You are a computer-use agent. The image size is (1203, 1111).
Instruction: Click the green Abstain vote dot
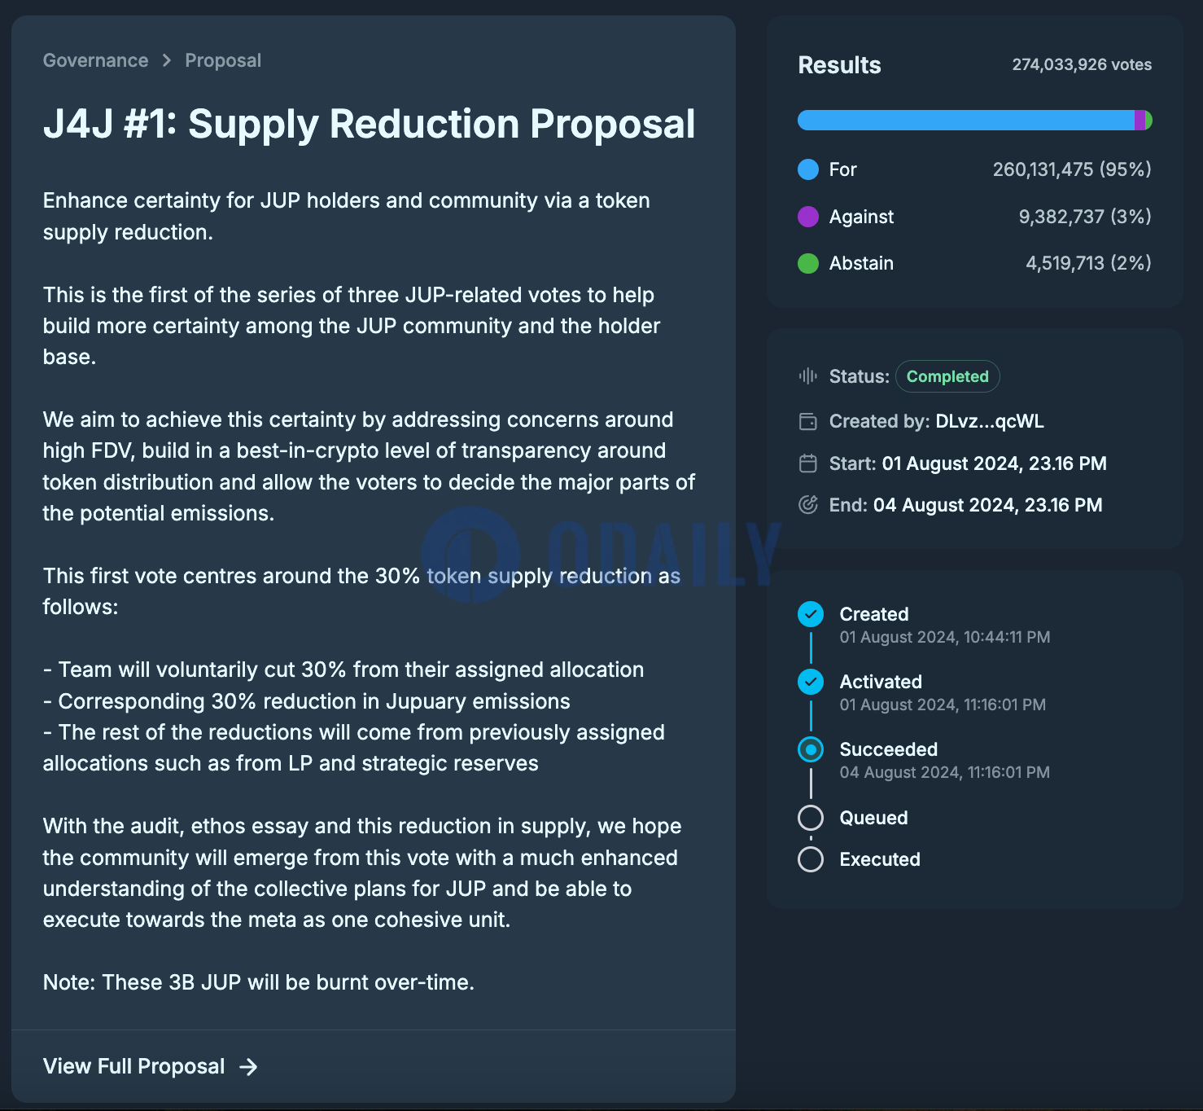[808, 263]
